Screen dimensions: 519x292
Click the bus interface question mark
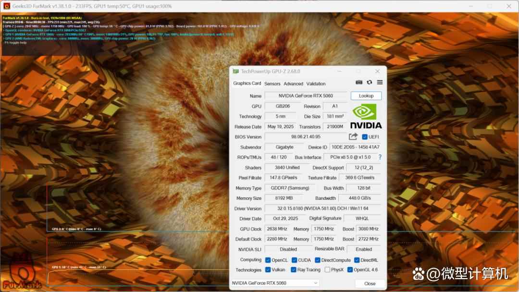[380, 157]
